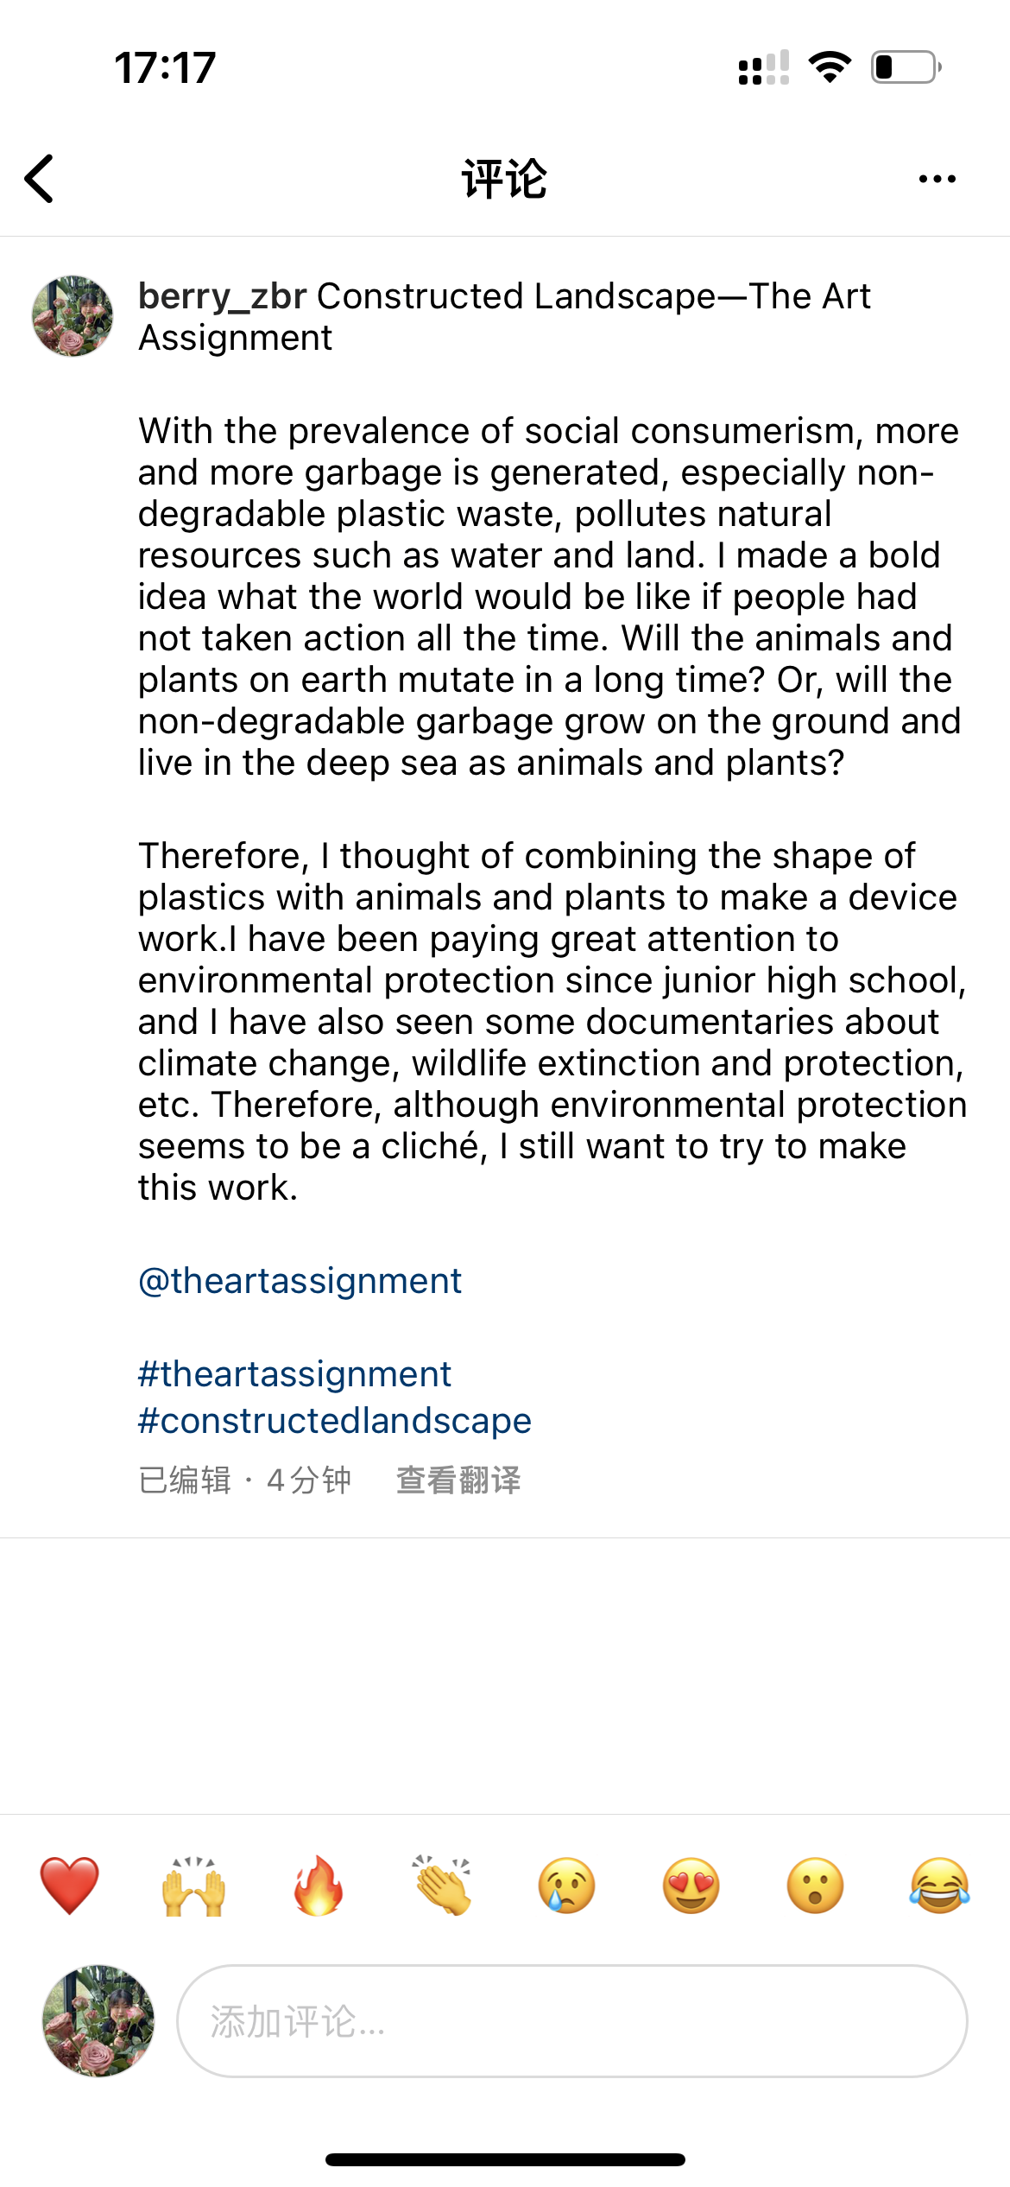Image resolution: width=1010 pixels, height=2187 pixels.
Task: Tap berry_zbr's avatar beside the caption
Action: [73, 316]
